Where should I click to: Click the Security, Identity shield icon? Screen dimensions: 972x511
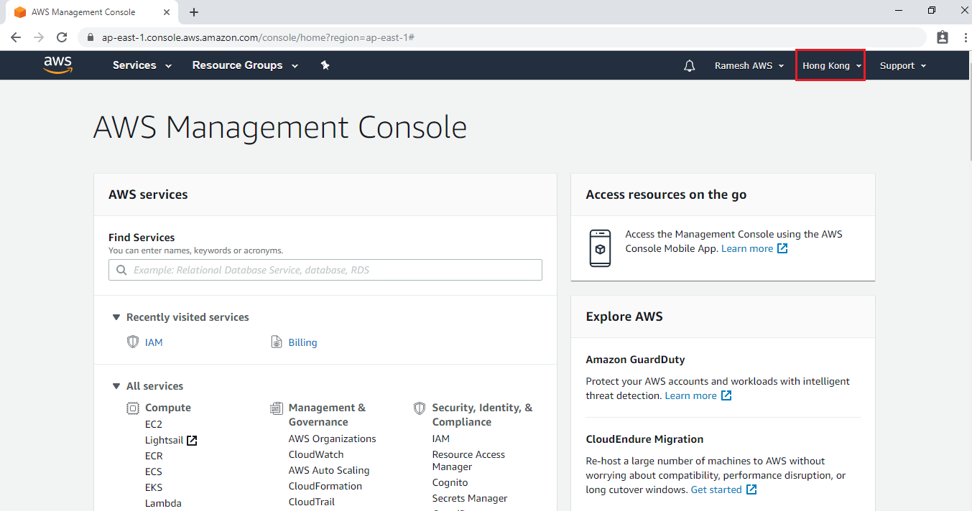tap(420, 408)
